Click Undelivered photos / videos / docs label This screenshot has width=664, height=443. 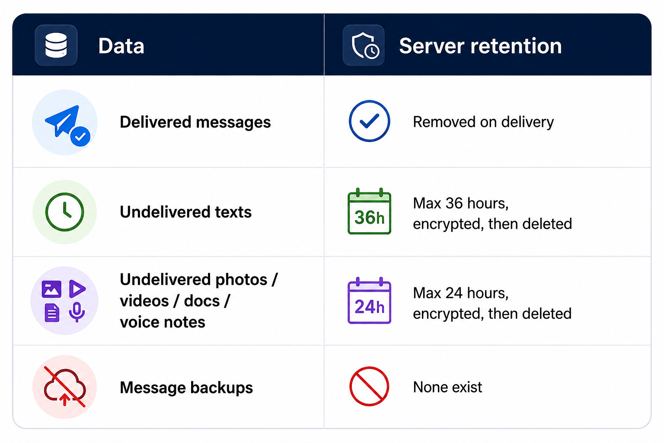(199, 301)
